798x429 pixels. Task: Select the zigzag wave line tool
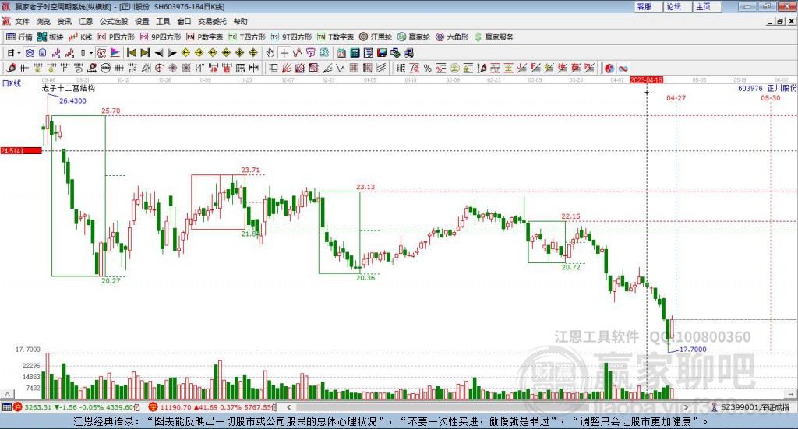tap(340, 68)
